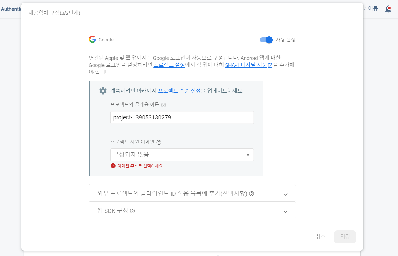Open the 프로젝트 수준 설정 link

coord(179,91)
